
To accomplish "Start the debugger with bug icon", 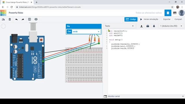I will [154, 26].
